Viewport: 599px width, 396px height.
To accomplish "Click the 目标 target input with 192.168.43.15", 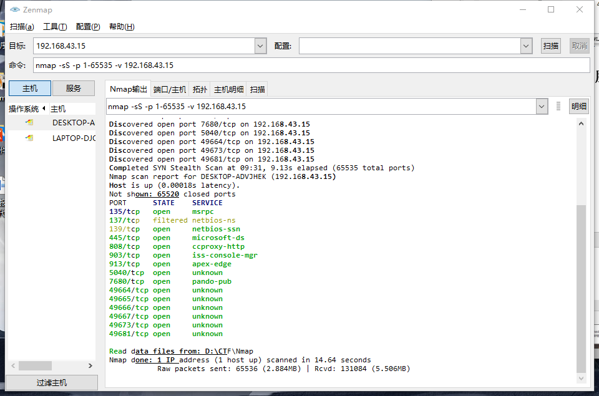I will 144,46.
